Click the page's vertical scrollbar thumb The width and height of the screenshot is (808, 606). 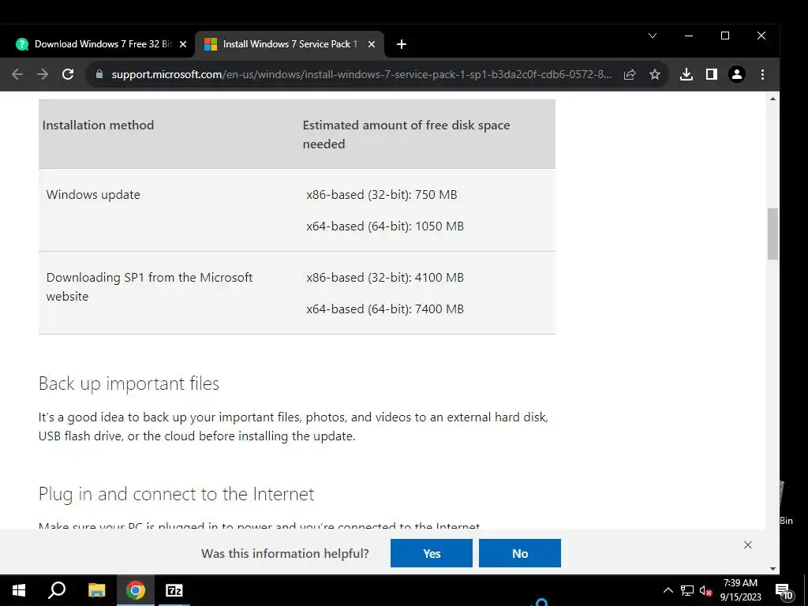773,234
